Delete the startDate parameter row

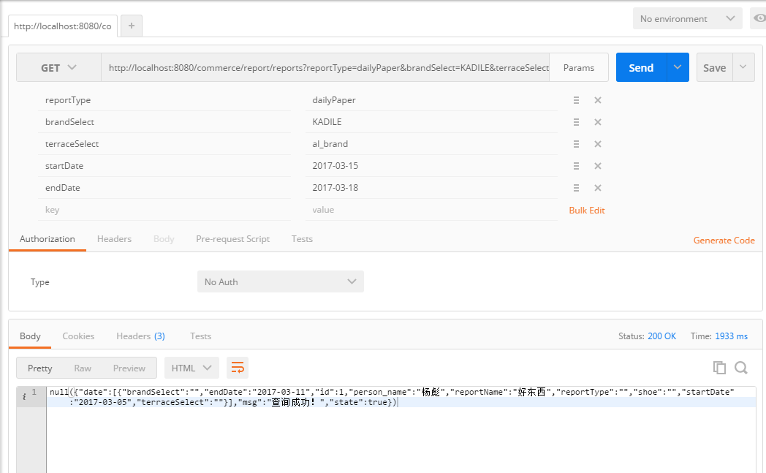tap(597, 166)
